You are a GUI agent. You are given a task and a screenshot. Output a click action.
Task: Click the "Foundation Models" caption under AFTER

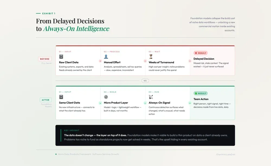[x=46, y=105]
